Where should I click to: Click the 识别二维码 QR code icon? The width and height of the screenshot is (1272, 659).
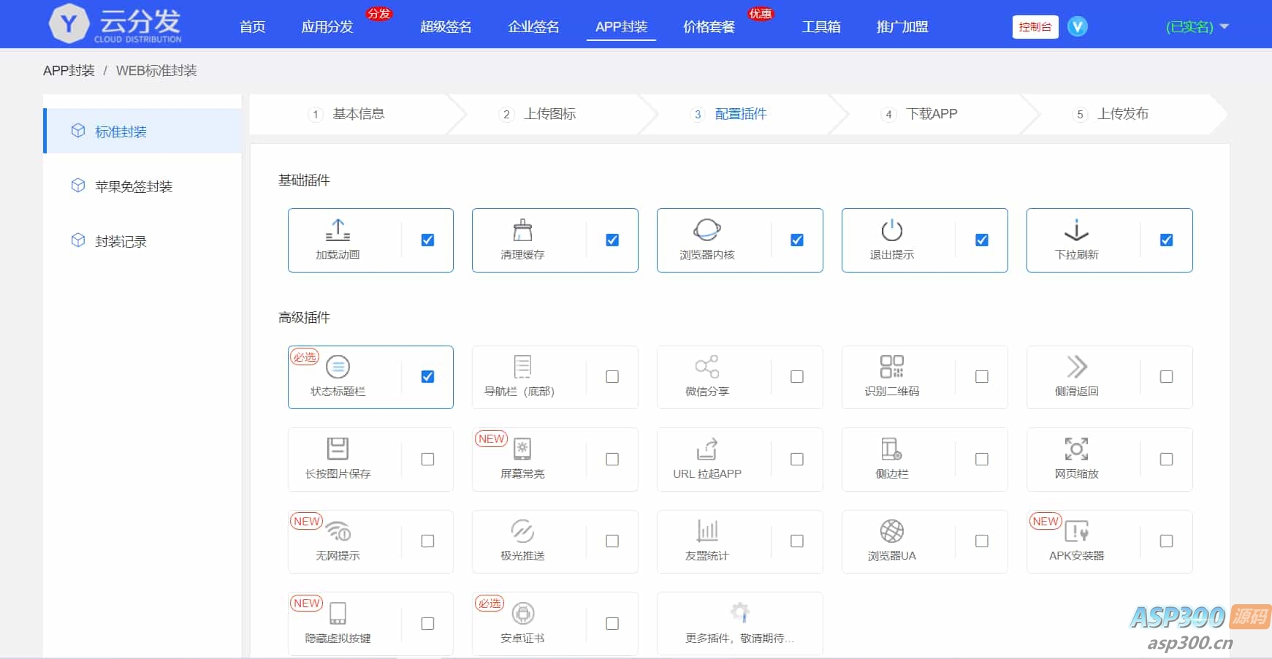tap(891, 367)
